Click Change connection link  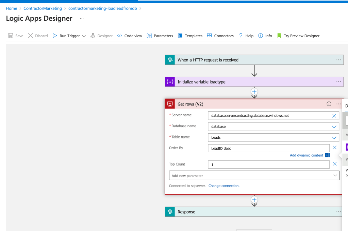224,186
